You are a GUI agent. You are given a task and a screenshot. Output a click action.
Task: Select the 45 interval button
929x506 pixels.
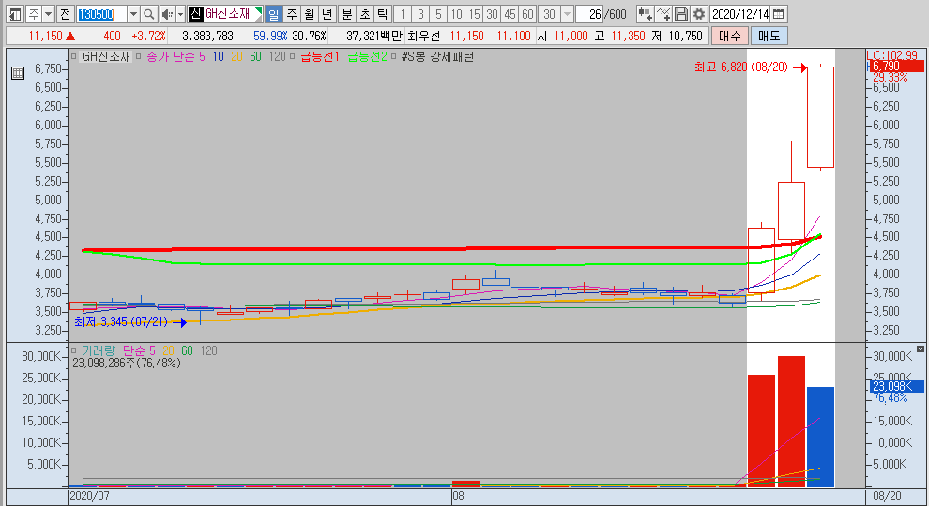[x=510, y=14]
